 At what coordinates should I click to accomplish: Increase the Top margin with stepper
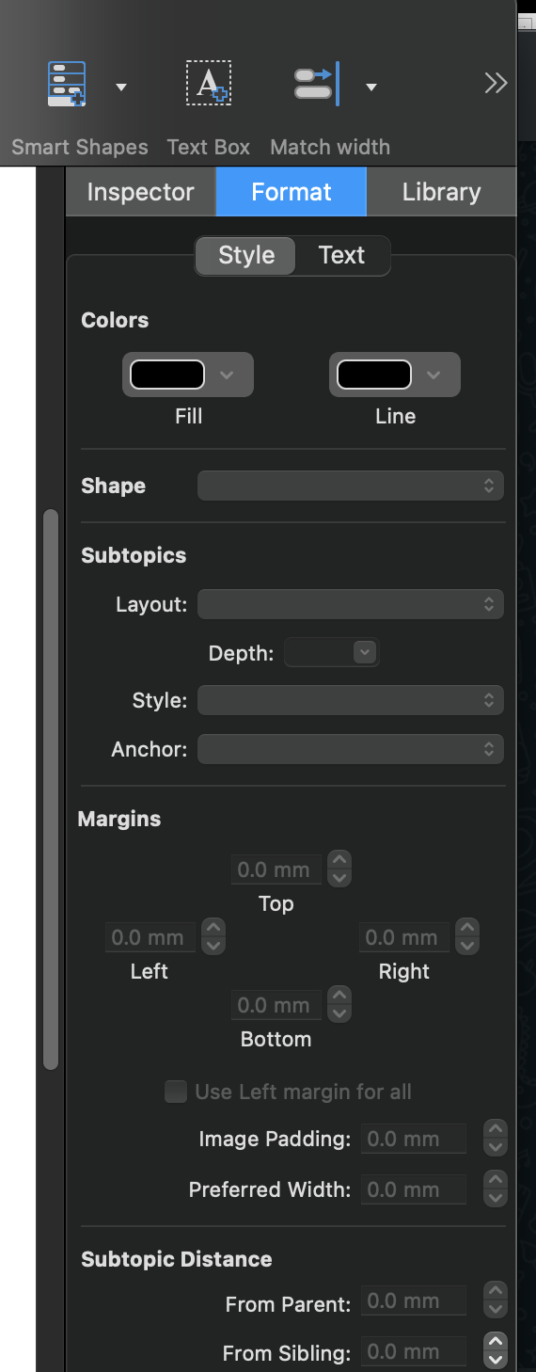(x=339, y=861)
